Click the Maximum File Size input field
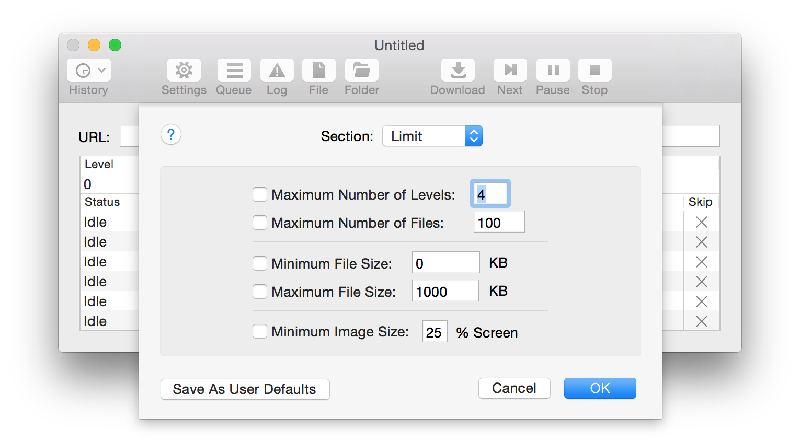 point(445,291)
